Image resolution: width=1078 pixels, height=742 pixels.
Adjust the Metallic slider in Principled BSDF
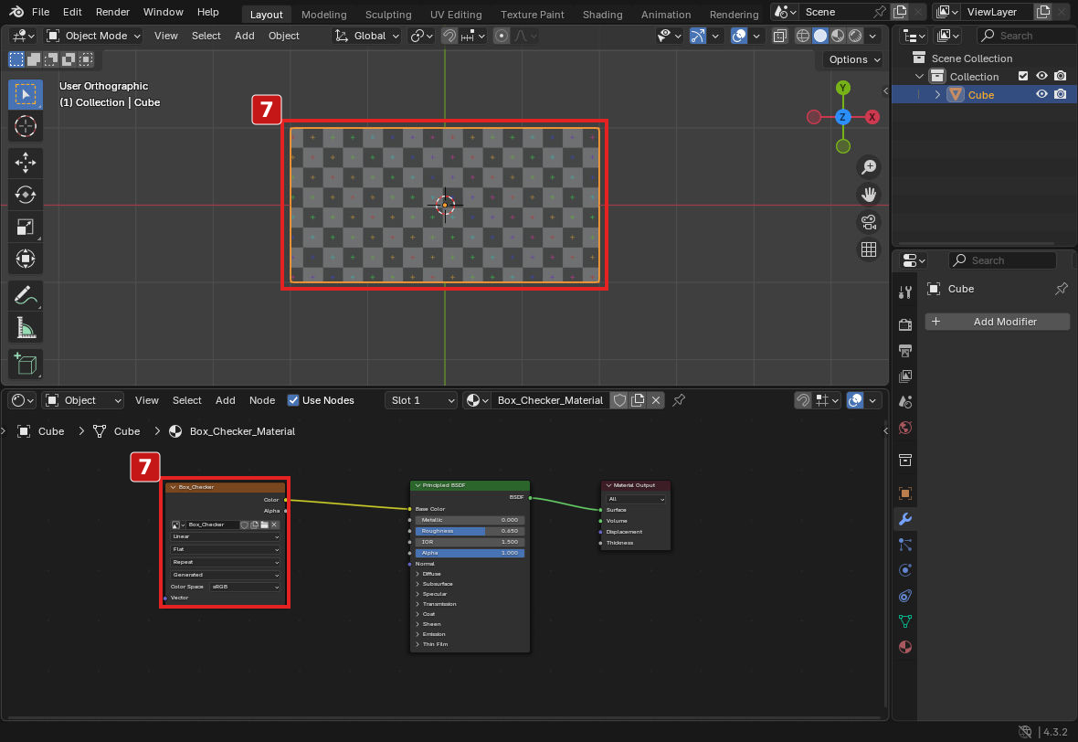click(x=470, y=520)
